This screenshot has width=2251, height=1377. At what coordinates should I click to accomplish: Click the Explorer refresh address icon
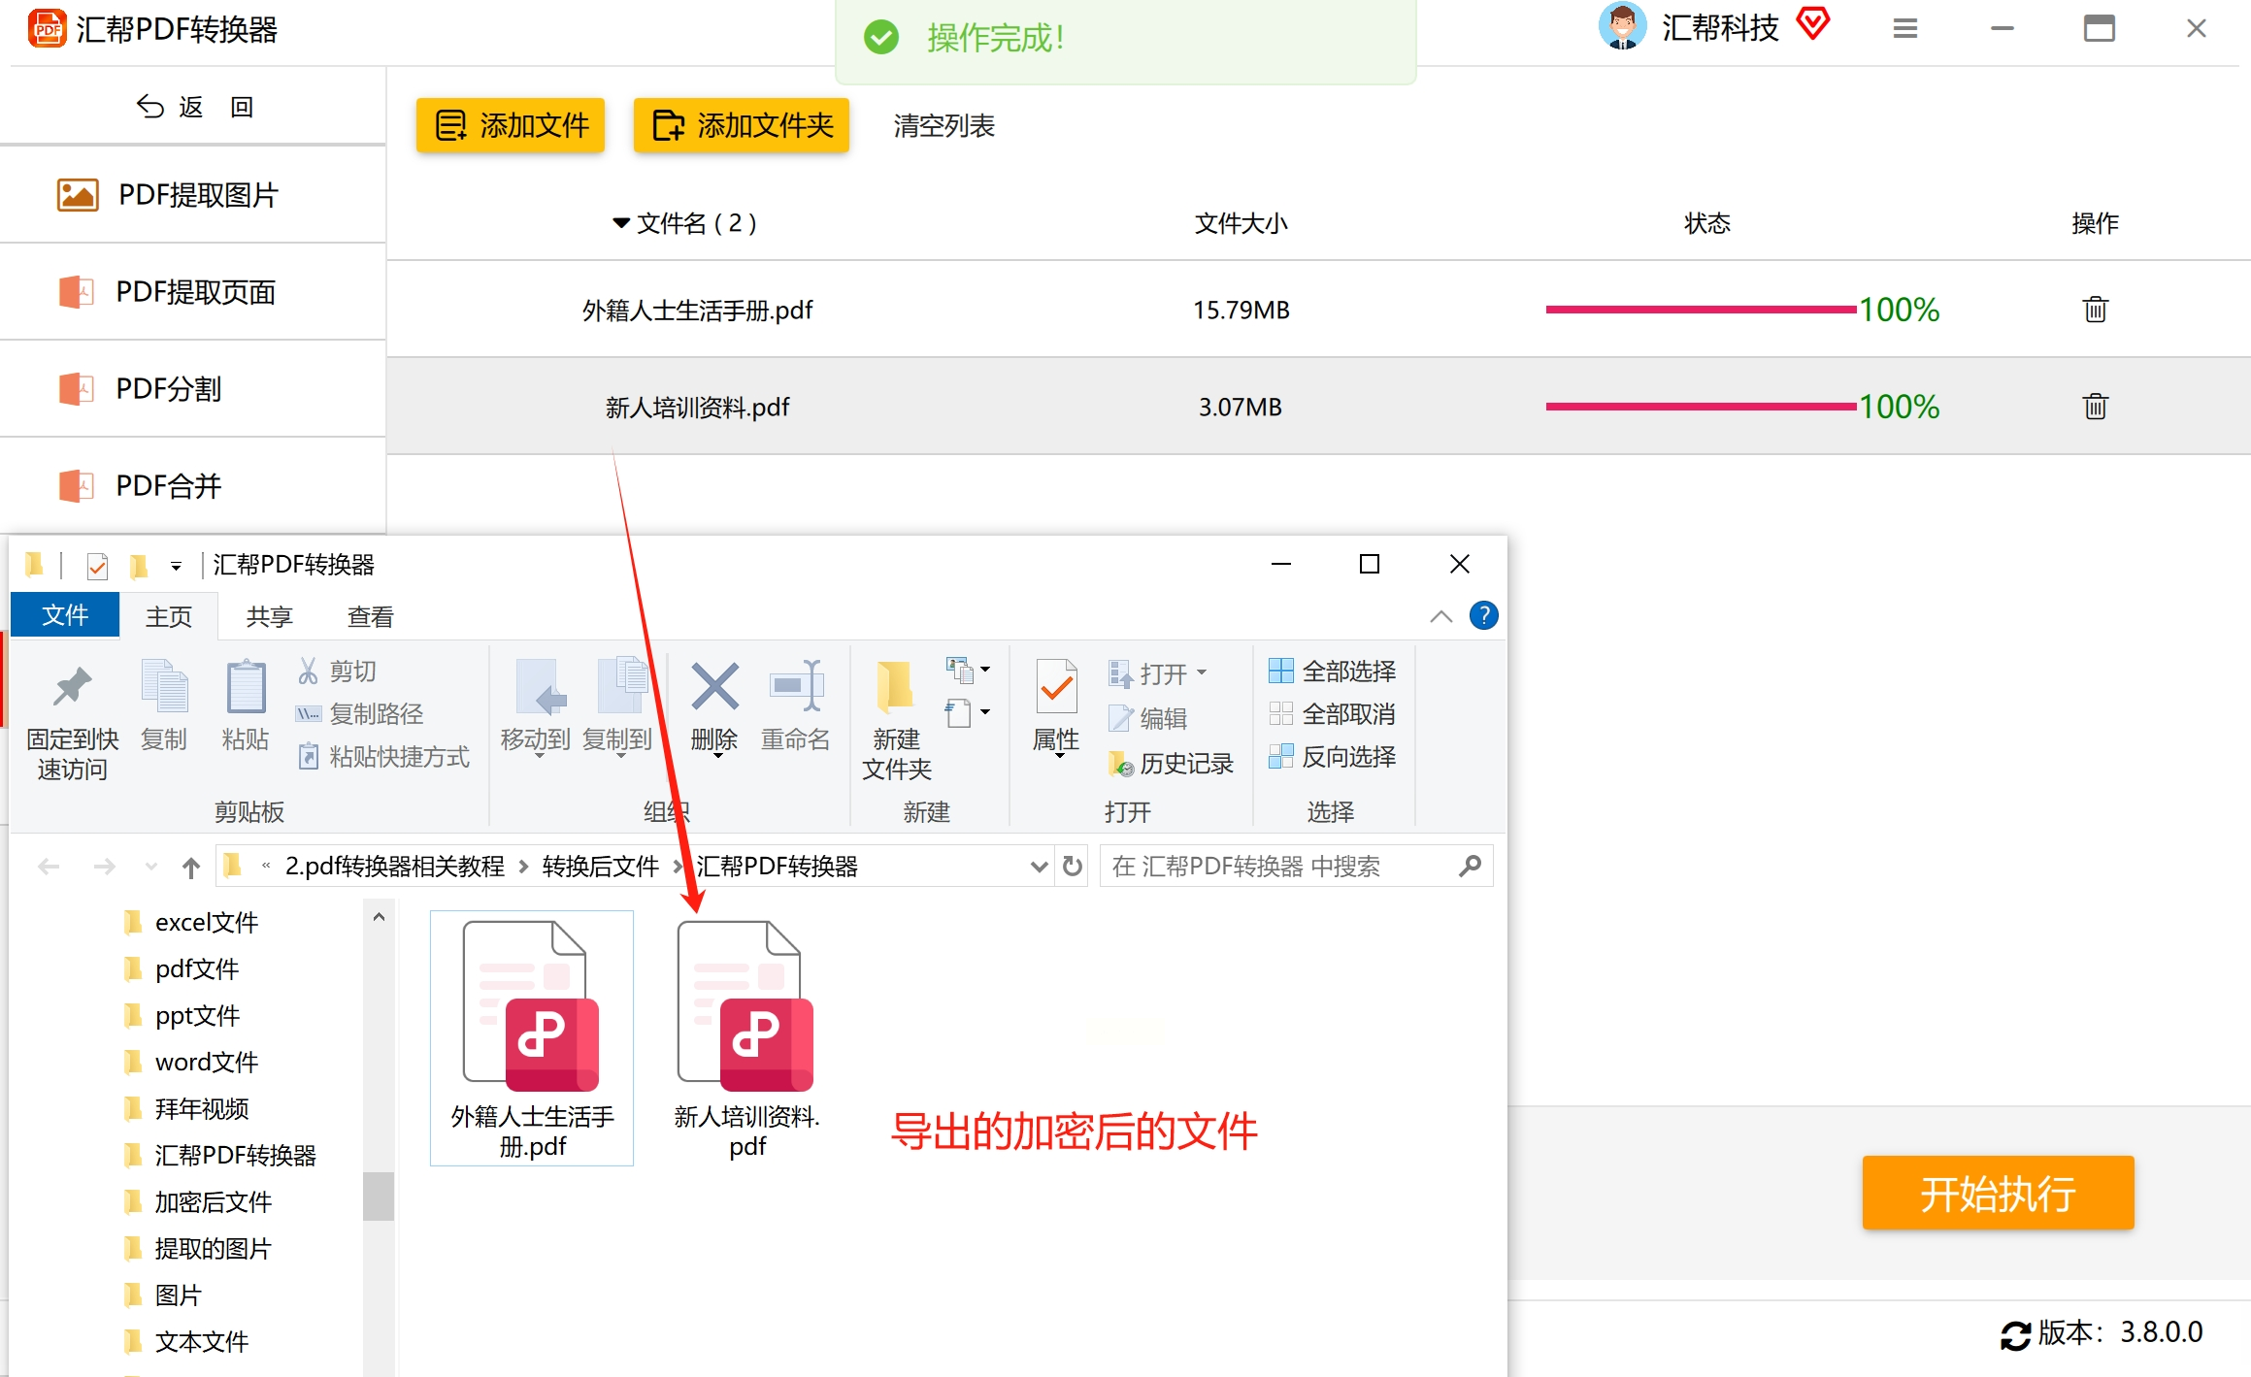click(x=1072, y=866)
